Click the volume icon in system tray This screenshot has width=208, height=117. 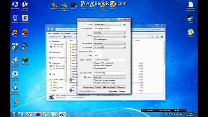(x=181, y=114)
